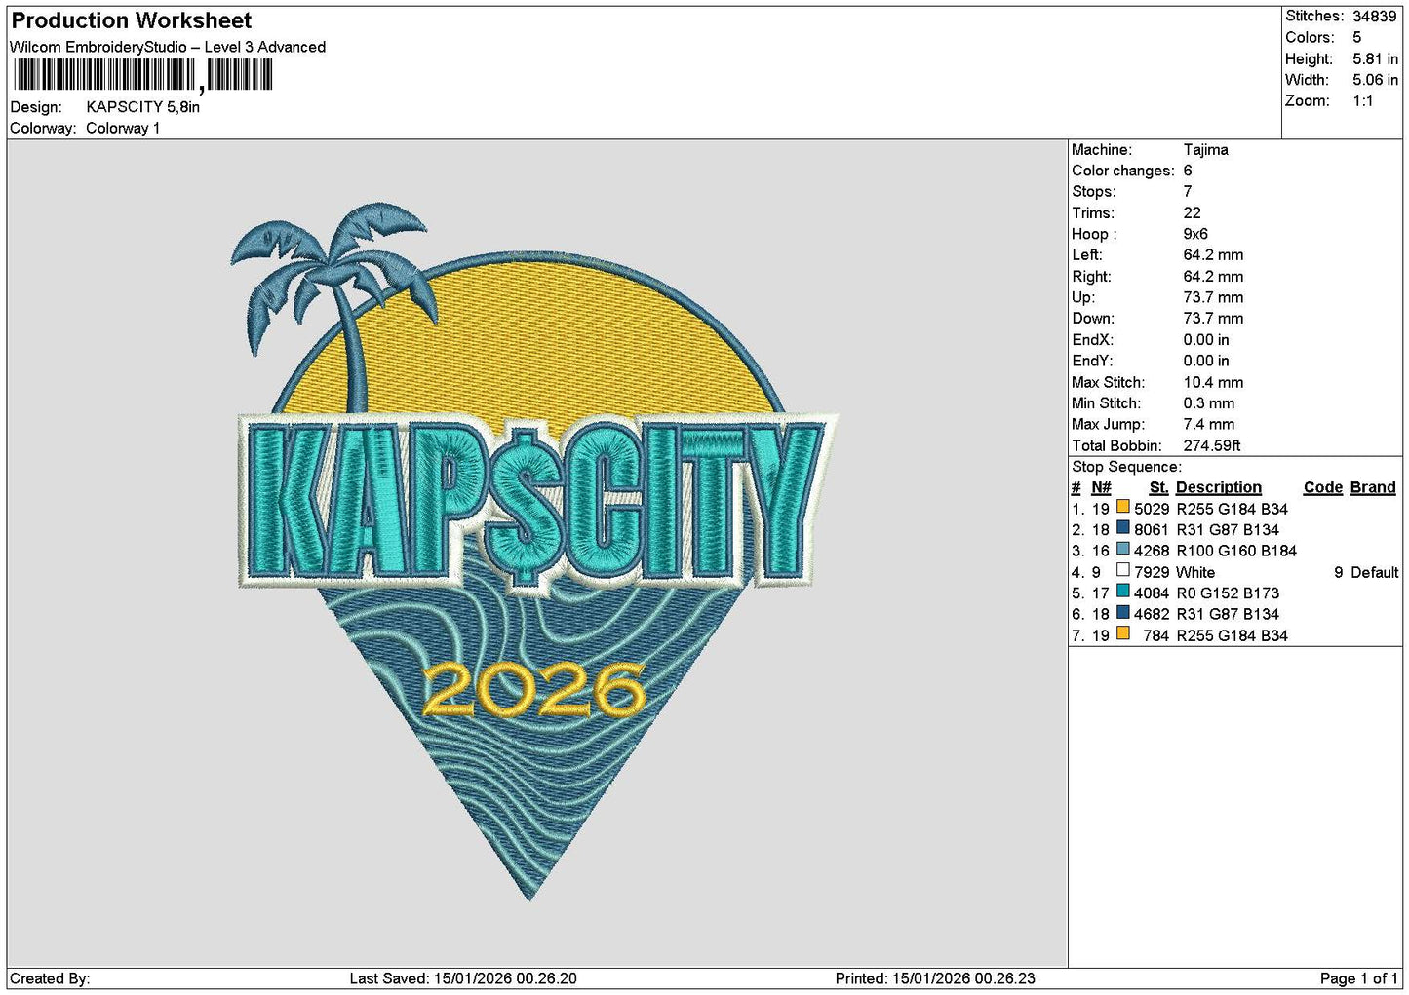
Task: Click the 'Default' brand entry
Action: tap(1374, 573)
